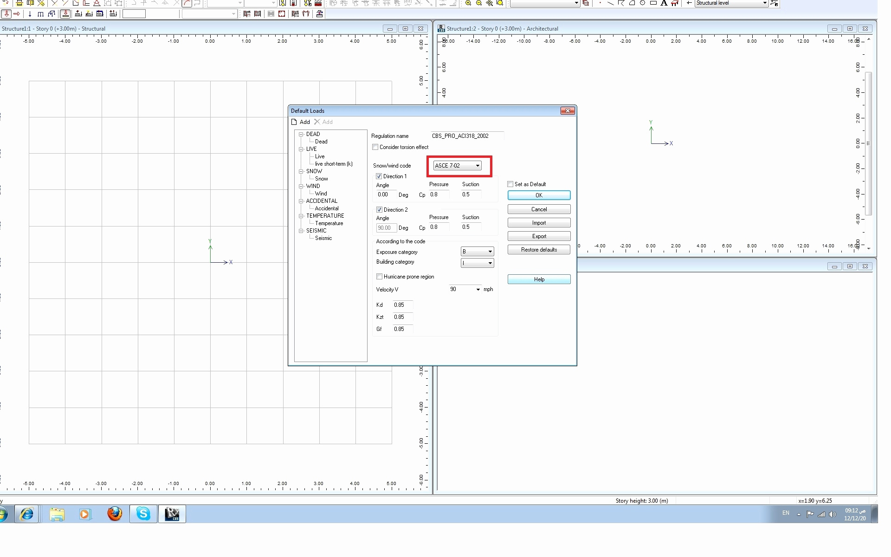Select the Wind item in loads tree
The width and height of the screenshot is (891, 557).
321,194
